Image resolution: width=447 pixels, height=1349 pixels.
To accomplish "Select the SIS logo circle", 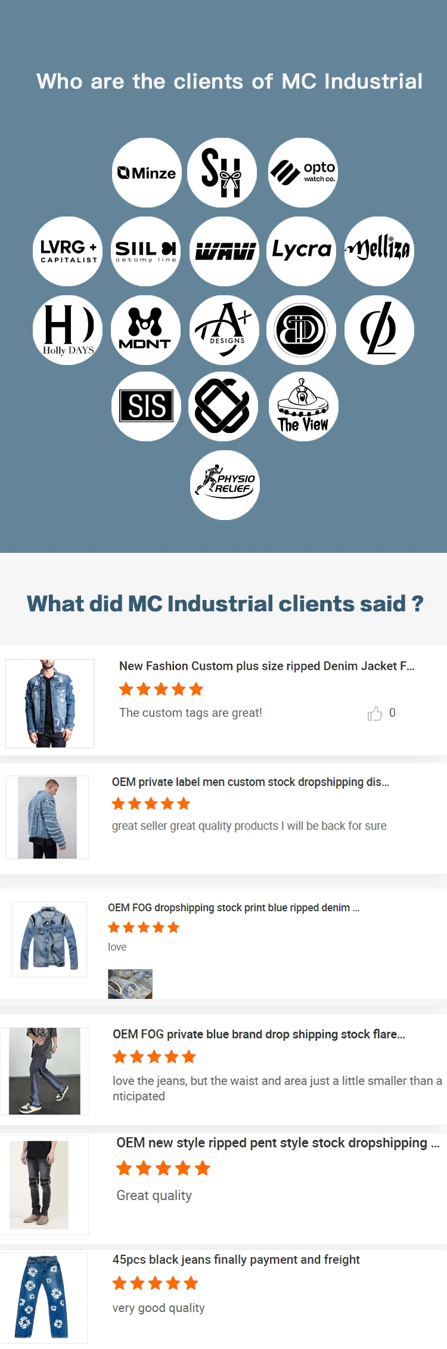I will click(147, 407).
